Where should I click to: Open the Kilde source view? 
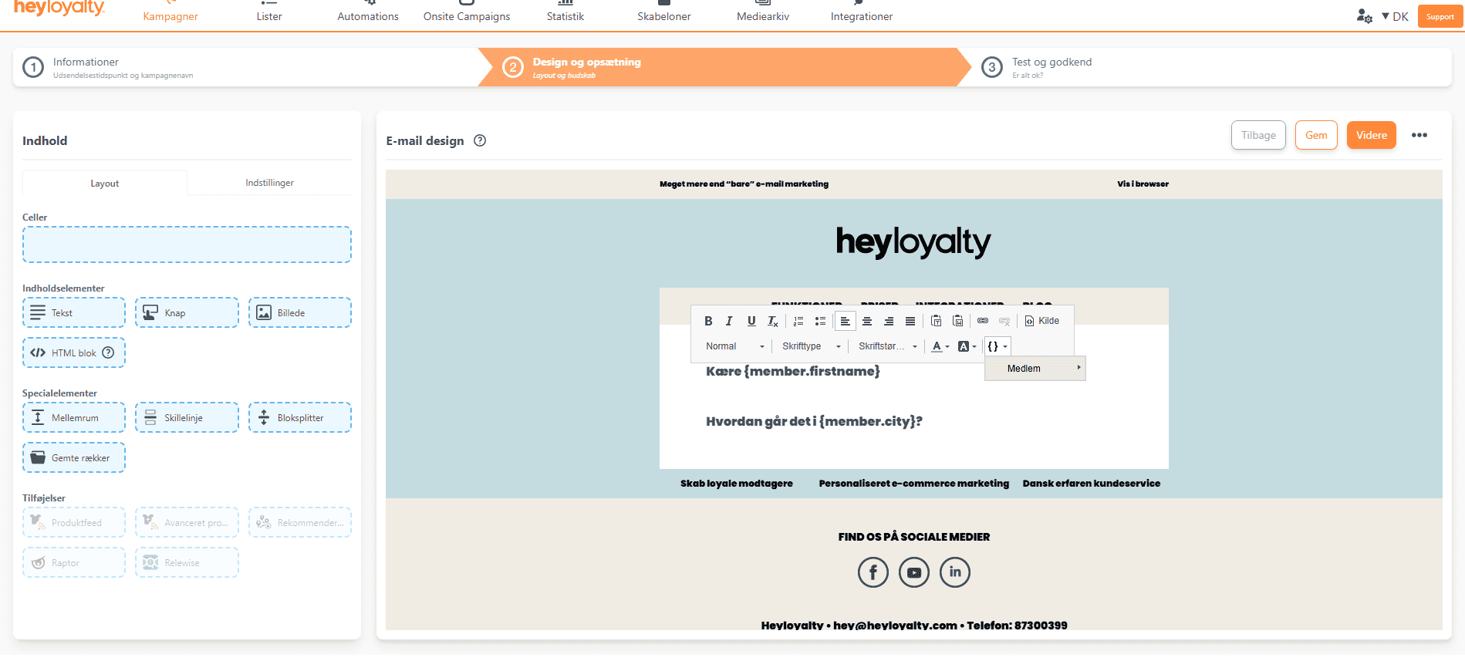[1041, 321]
